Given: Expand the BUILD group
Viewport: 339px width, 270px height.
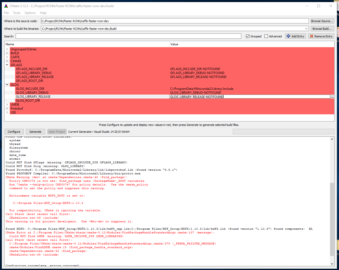Looking at the screenshot, I should tap(7, 53).
